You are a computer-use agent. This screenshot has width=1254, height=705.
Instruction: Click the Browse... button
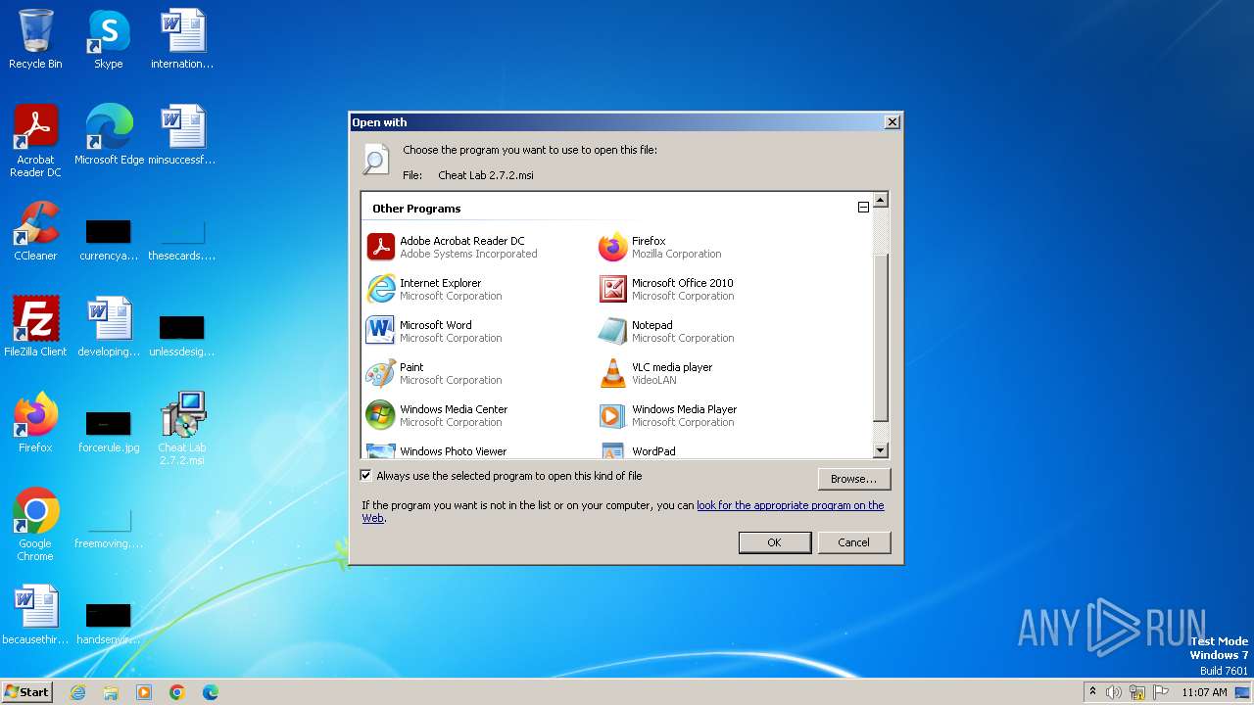pos(853,479)
